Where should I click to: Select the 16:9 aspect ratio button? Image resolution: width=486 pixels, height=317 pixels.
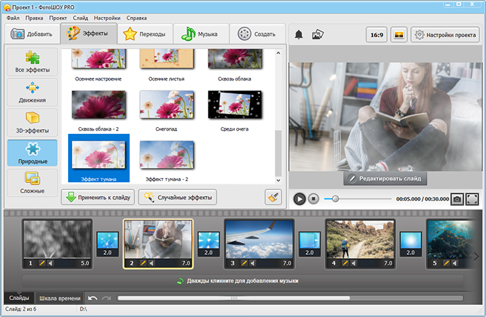[376, 34]
